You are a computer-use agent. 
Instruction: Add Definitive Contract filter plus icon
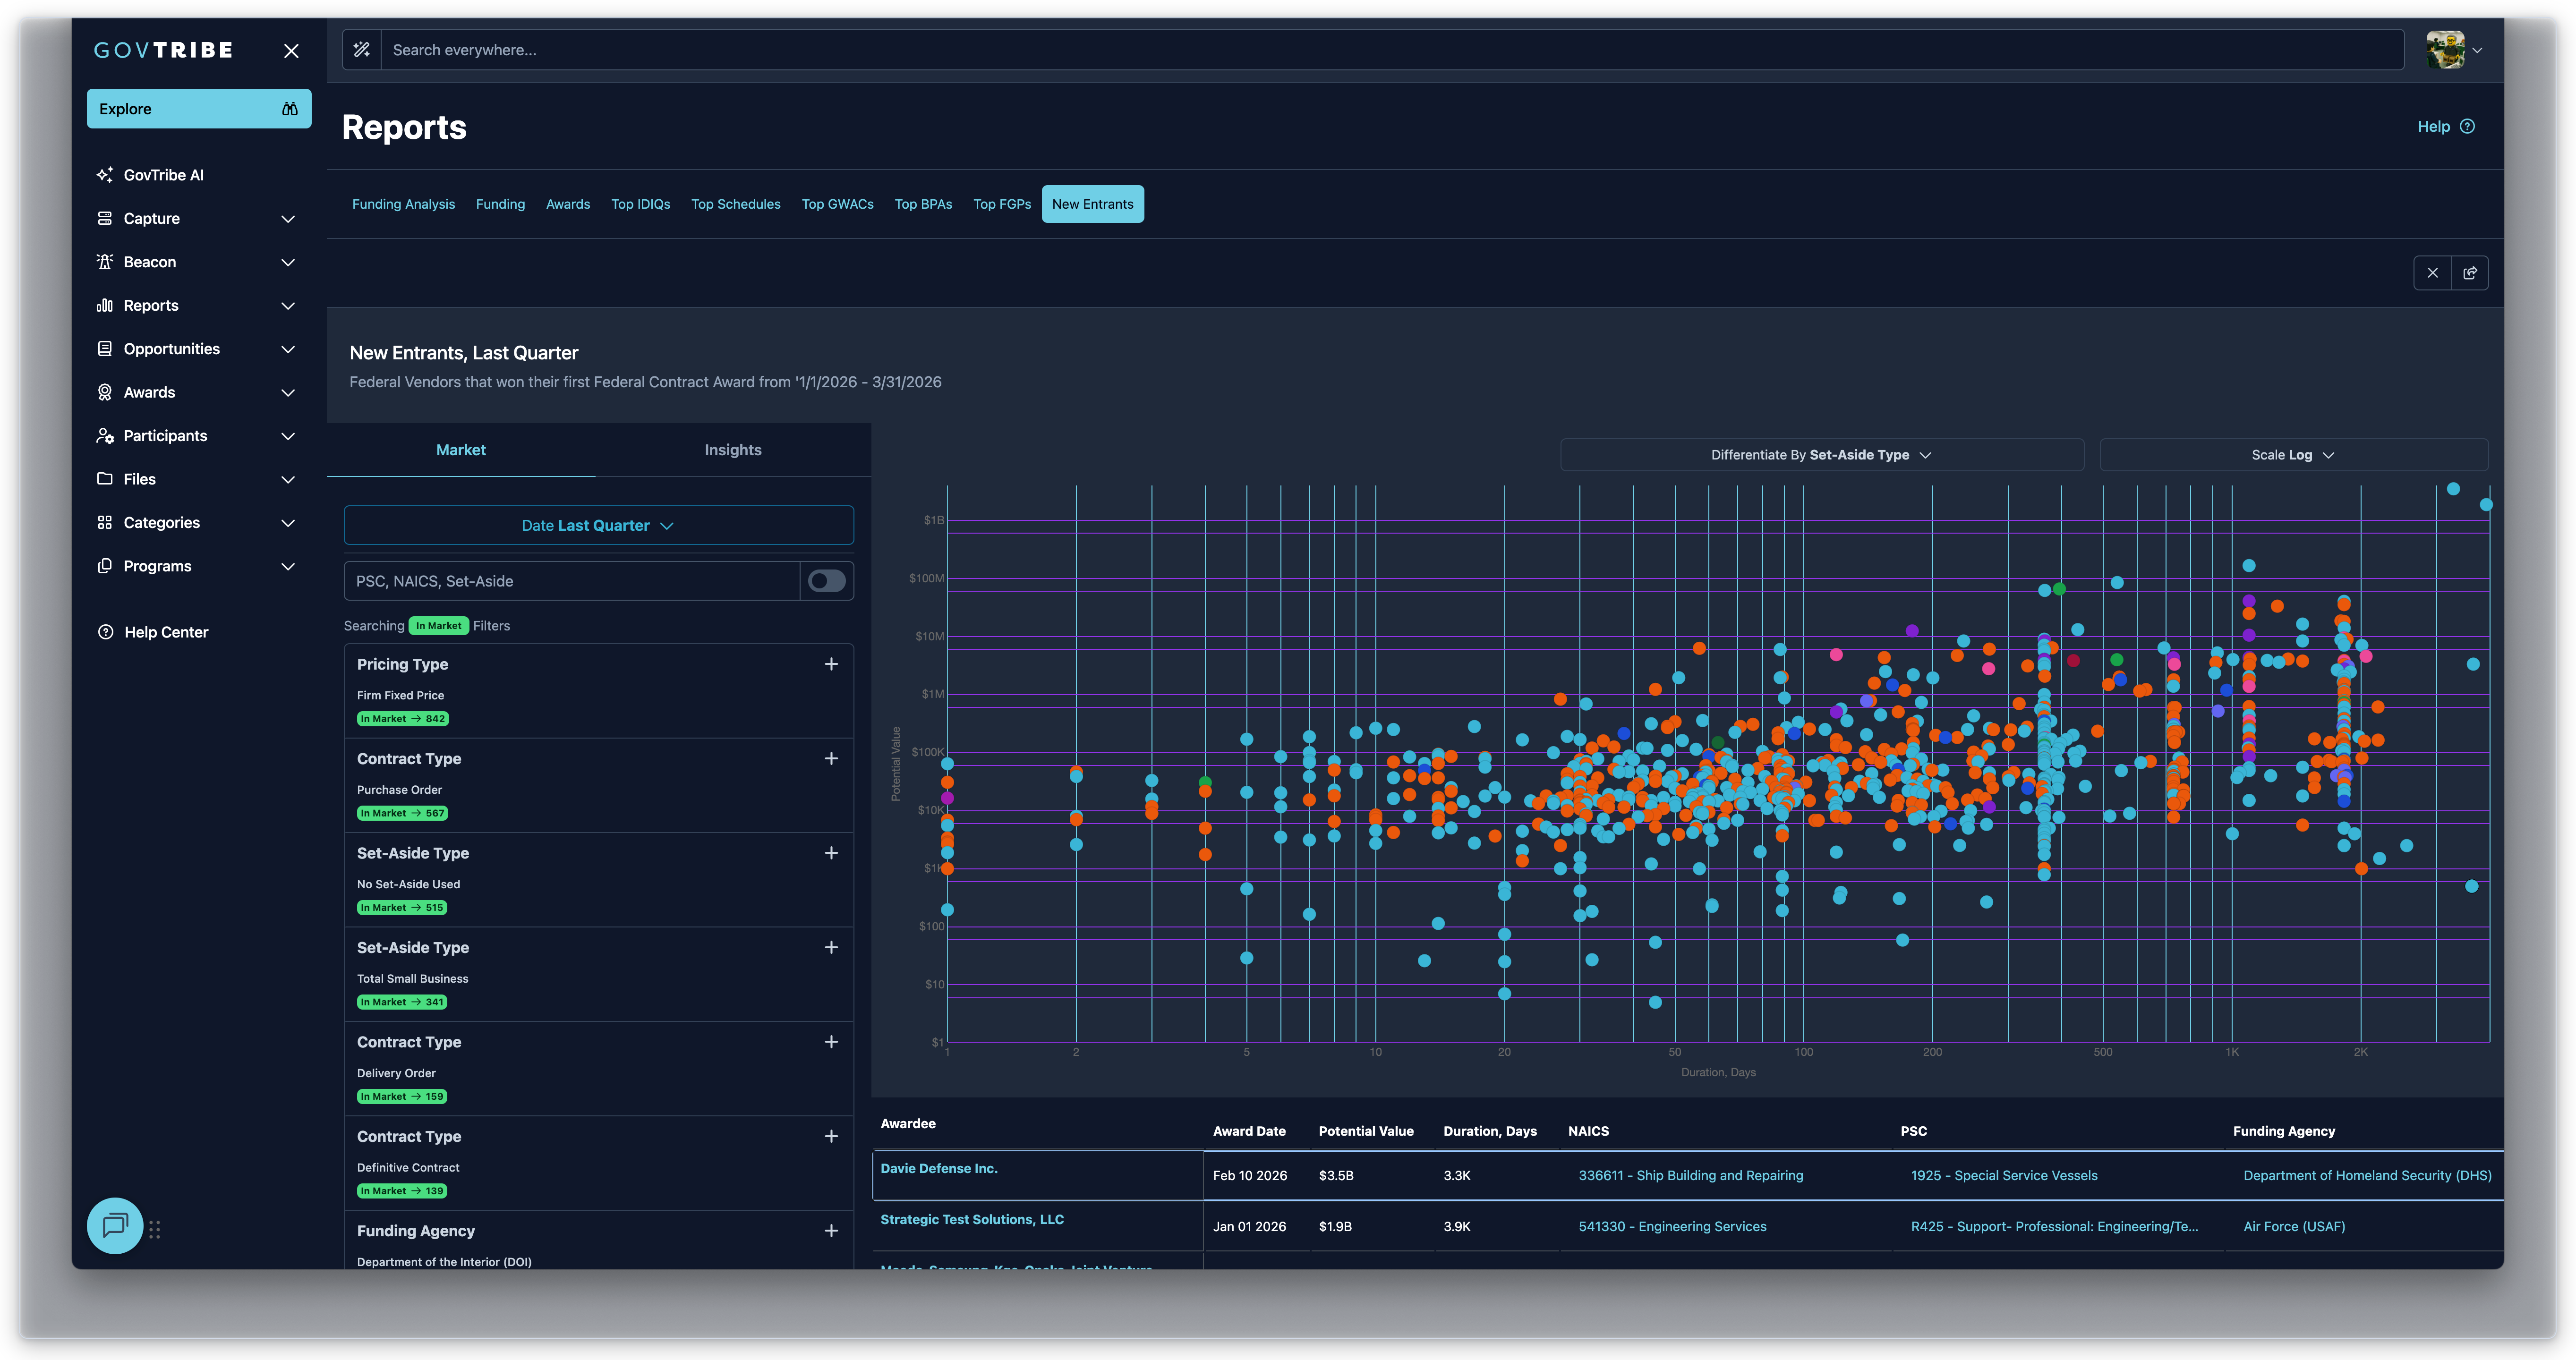click(x=831, y=1137)
